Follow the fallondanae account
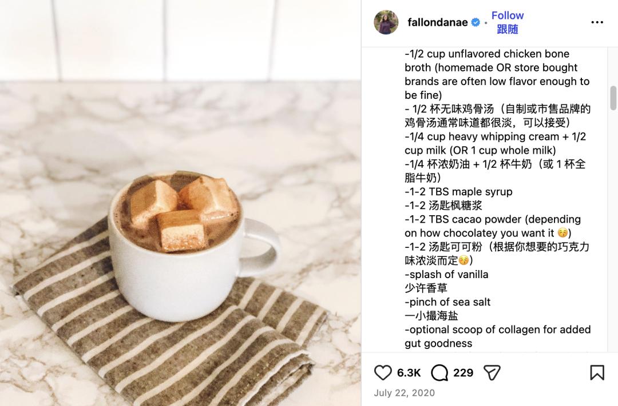The height and width of the screenshot is (406, 618). coord(507,15)
